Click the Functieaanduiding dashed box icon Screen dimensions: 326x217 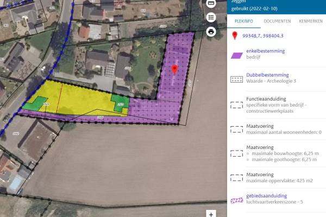tap(236, 105)
